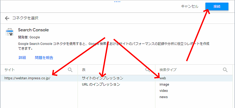Select web search type
The height and width of the screenshot is (108, 235).
click(163, 78)
